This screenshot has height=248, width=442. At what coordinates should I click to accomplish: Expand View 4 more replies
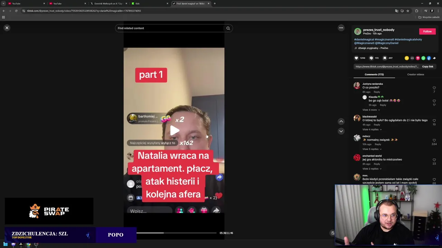[x=371, y=110]
